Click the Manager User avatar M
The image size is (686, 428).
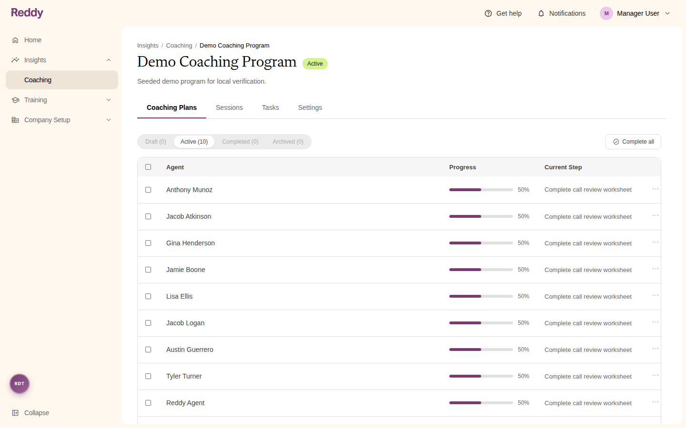pos(606,13)
